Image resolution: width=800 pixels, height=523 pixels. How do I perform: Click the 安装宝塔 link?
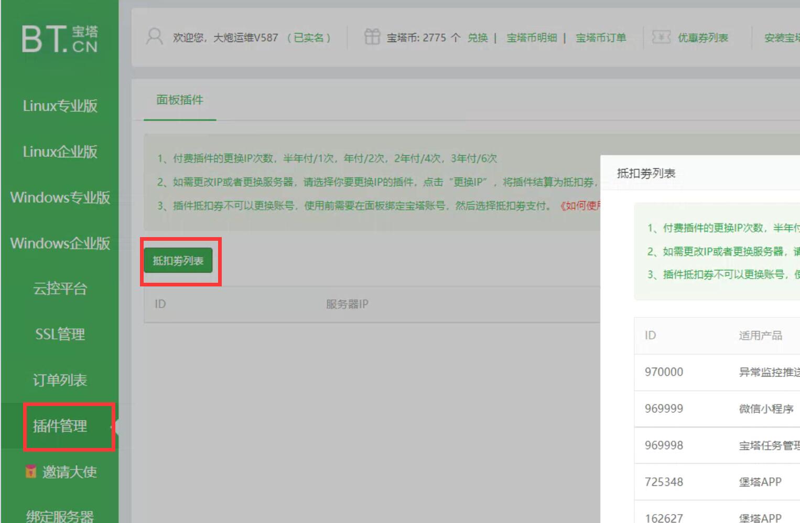coord(782,38)
